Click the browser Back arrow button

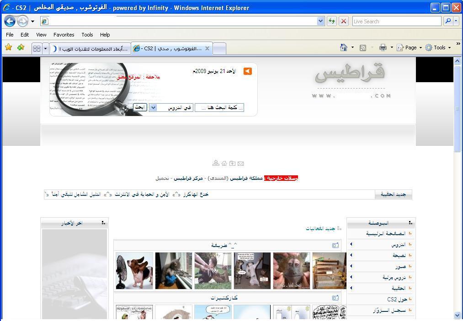[x=10, y=21]
